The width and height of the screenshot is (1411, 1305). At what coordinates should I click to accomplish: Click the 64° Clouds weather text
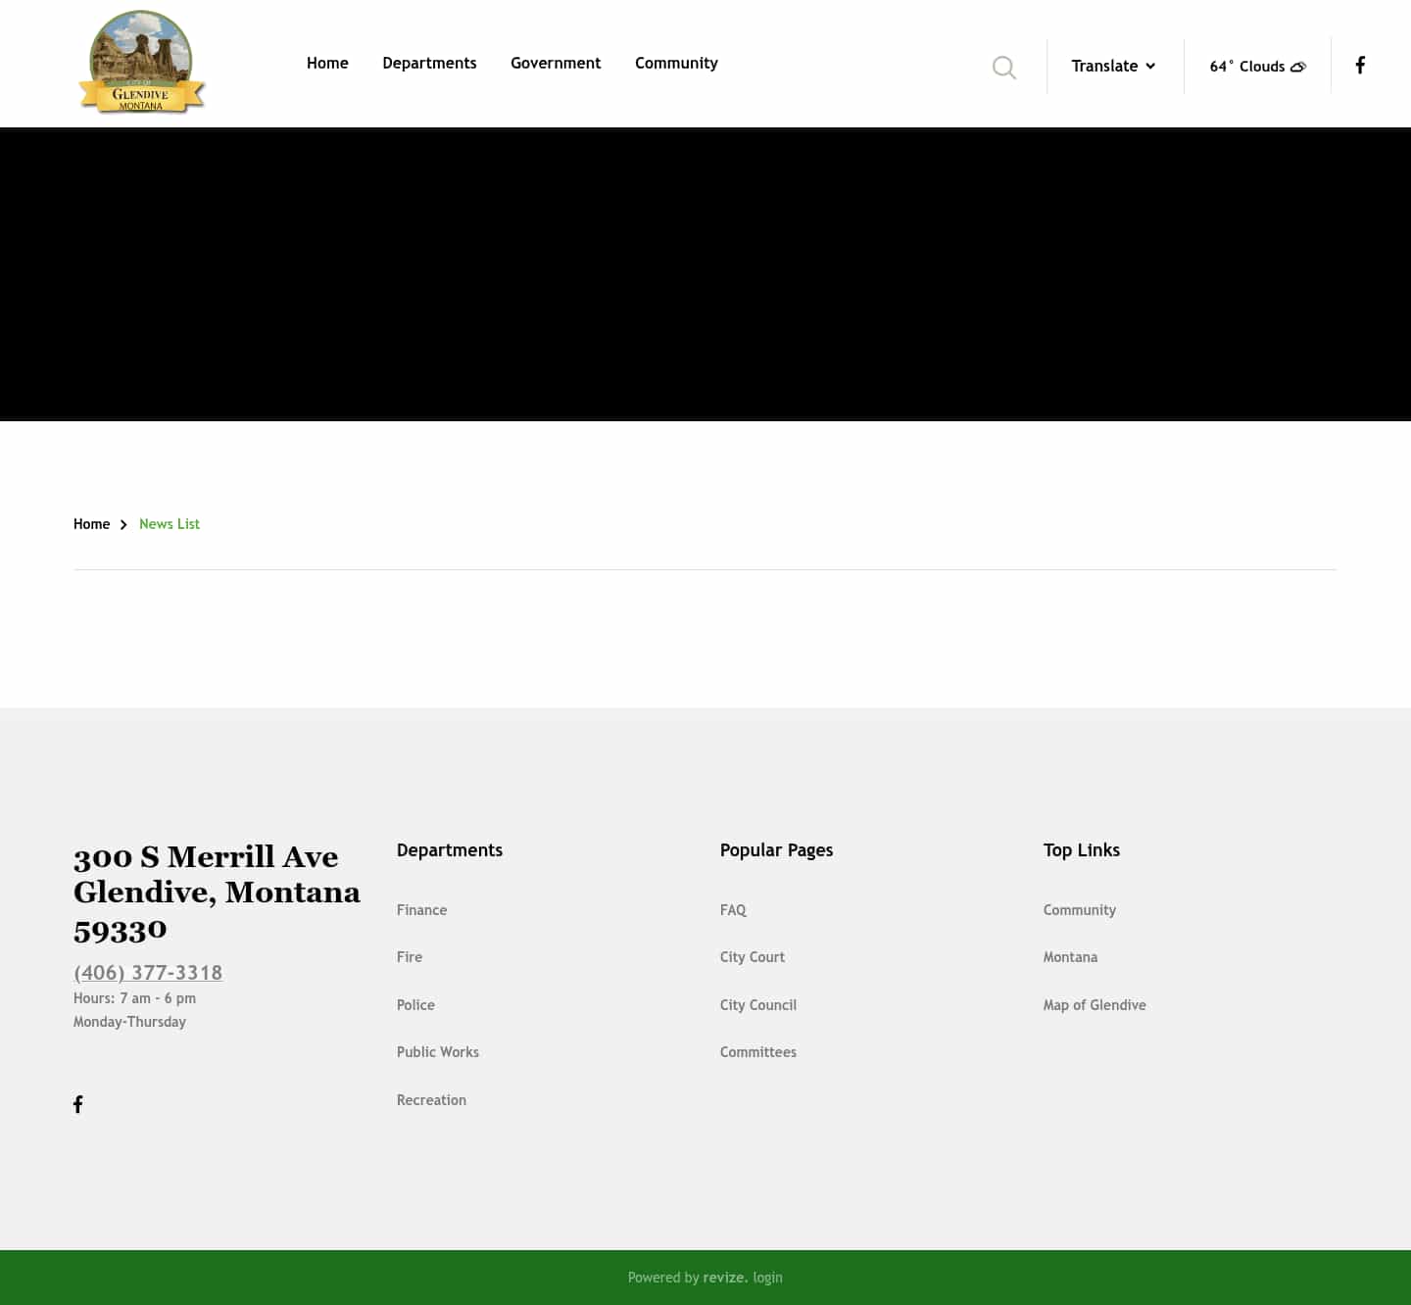click(x=1247, y=67)
